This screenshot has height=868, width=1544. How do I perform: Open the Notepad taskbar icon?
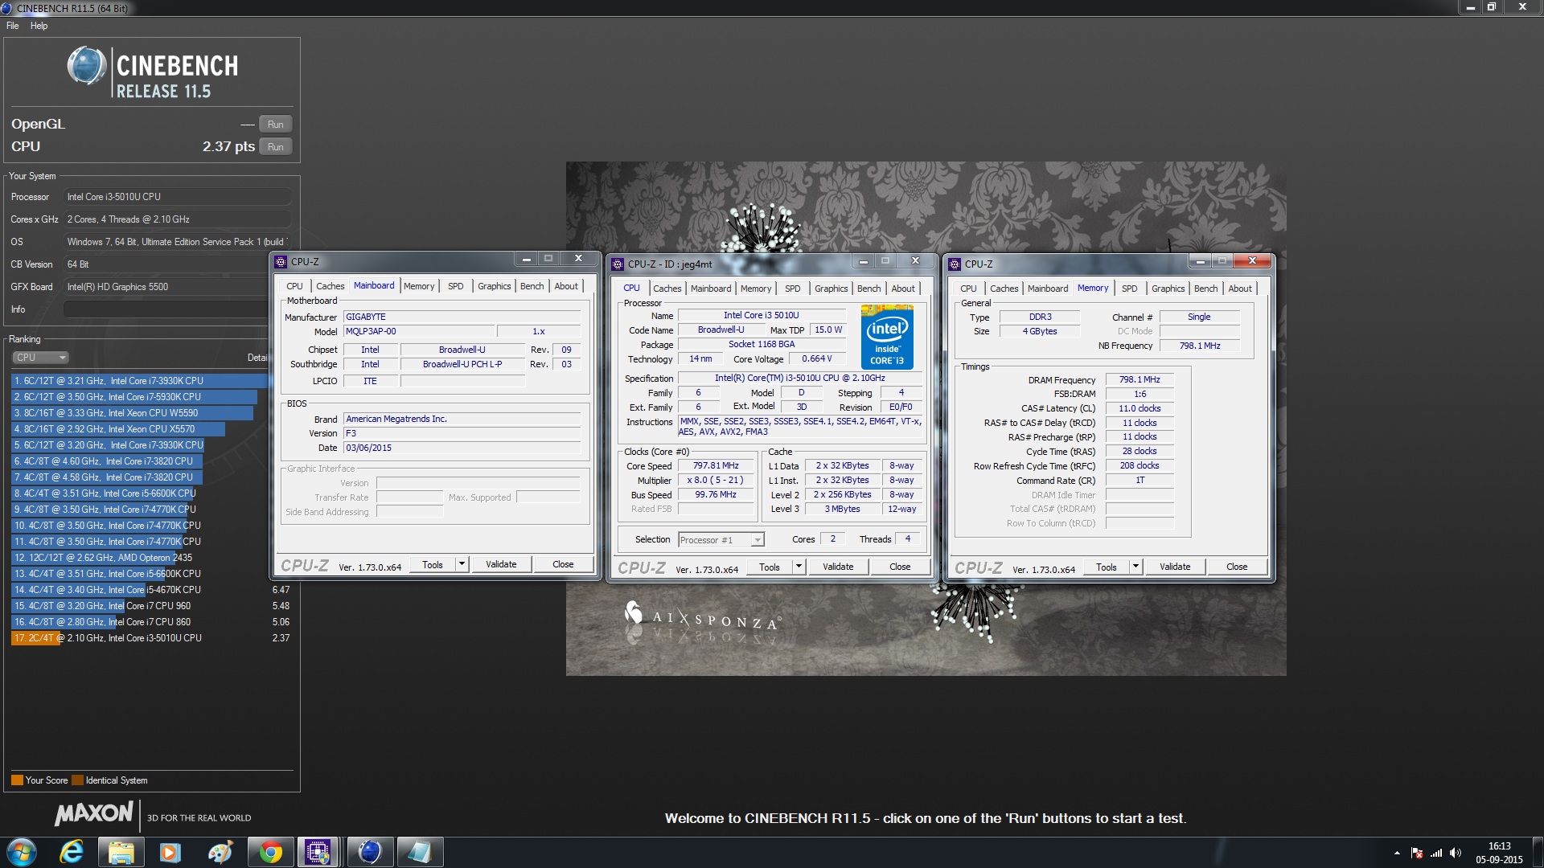419,852
